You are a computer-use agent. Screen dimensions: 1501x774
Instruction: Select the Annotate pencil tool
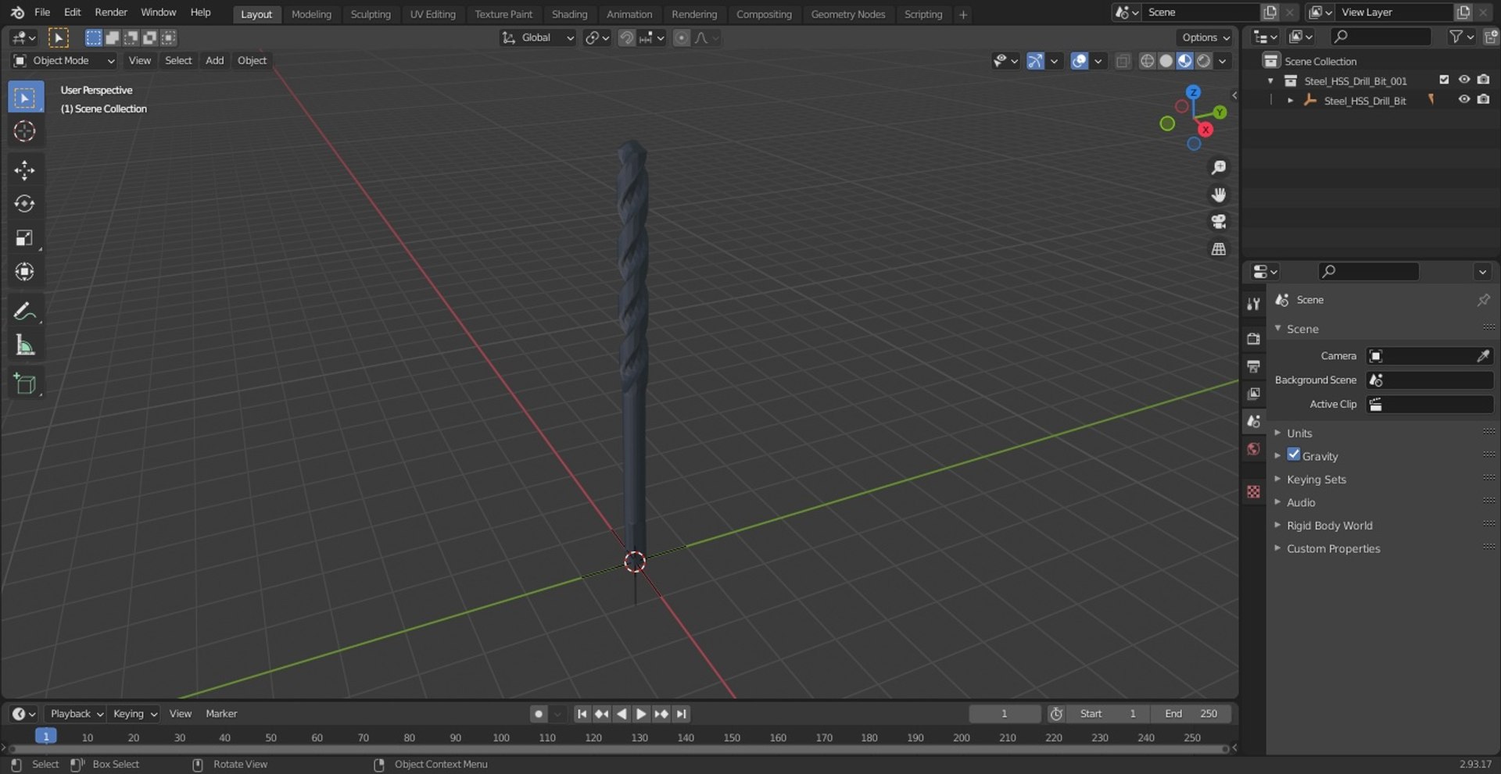25,311
